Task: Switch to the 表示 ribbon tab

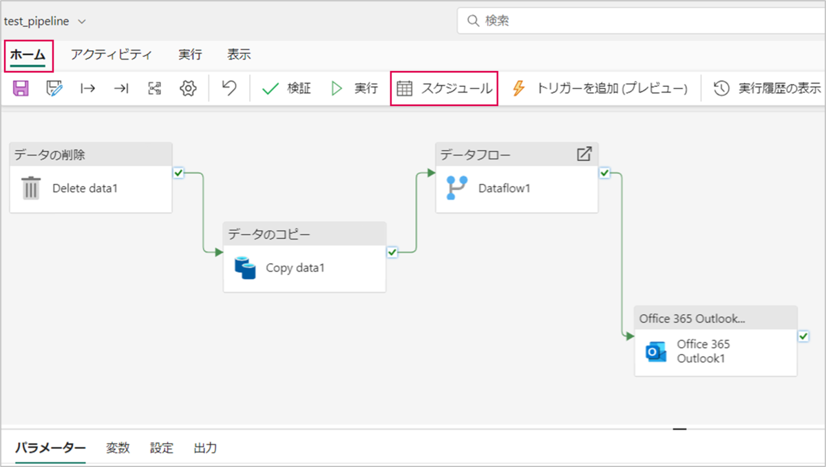Action: pyautogui.click(x=239, y=55)
